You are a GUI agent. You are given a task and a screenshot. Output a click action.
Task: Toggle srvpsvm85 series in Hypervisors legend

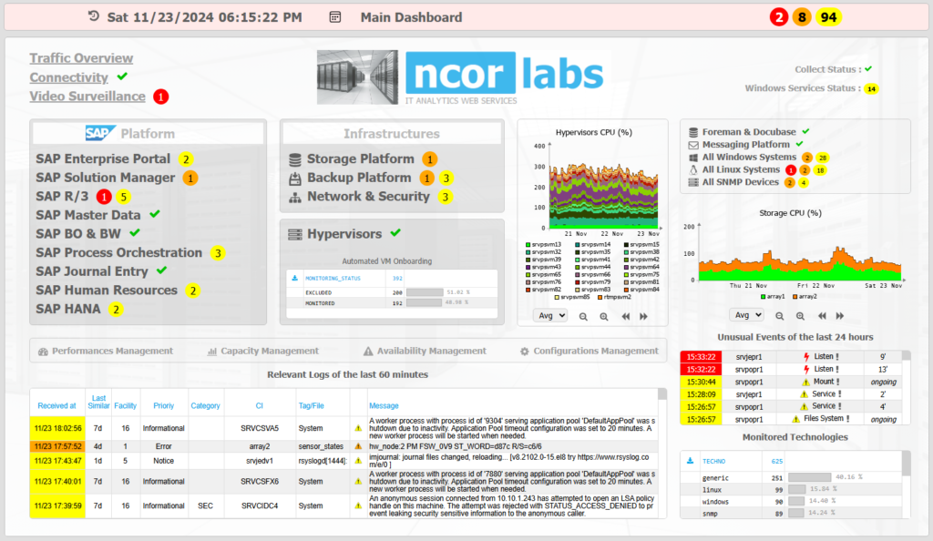click(x=572, y=297)
